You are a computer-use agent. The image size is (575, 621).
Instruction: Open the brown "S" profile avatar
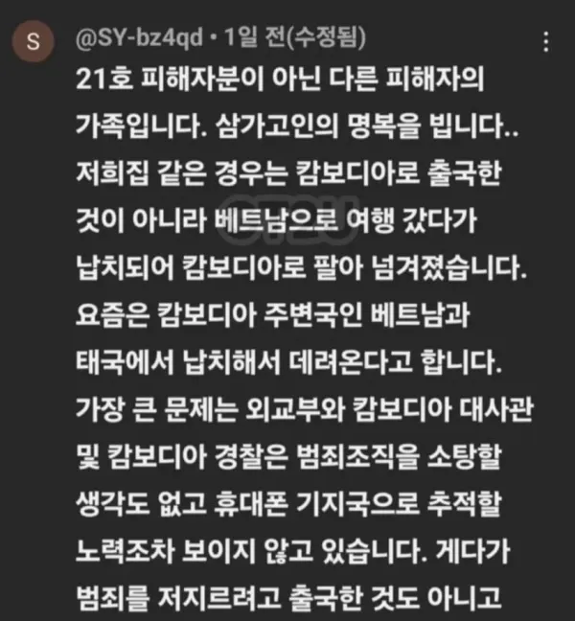coord(33,41)
